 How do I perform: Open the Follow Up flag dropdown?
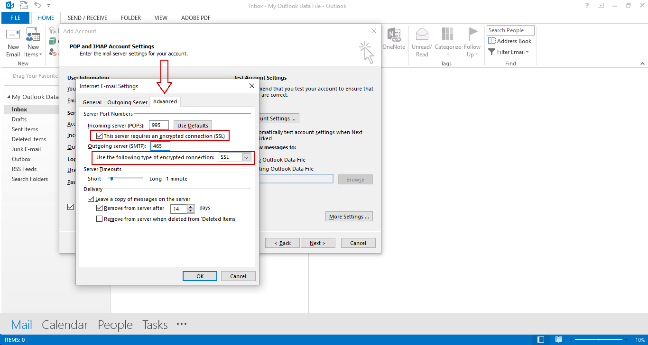coord(472,43)
